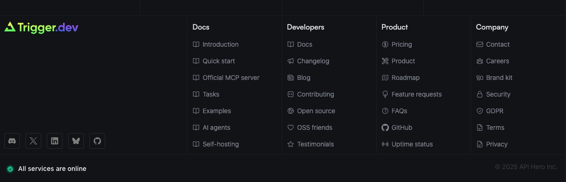Click the map icon beside Roadmap
566x182 pixels.
click(385, 78)
